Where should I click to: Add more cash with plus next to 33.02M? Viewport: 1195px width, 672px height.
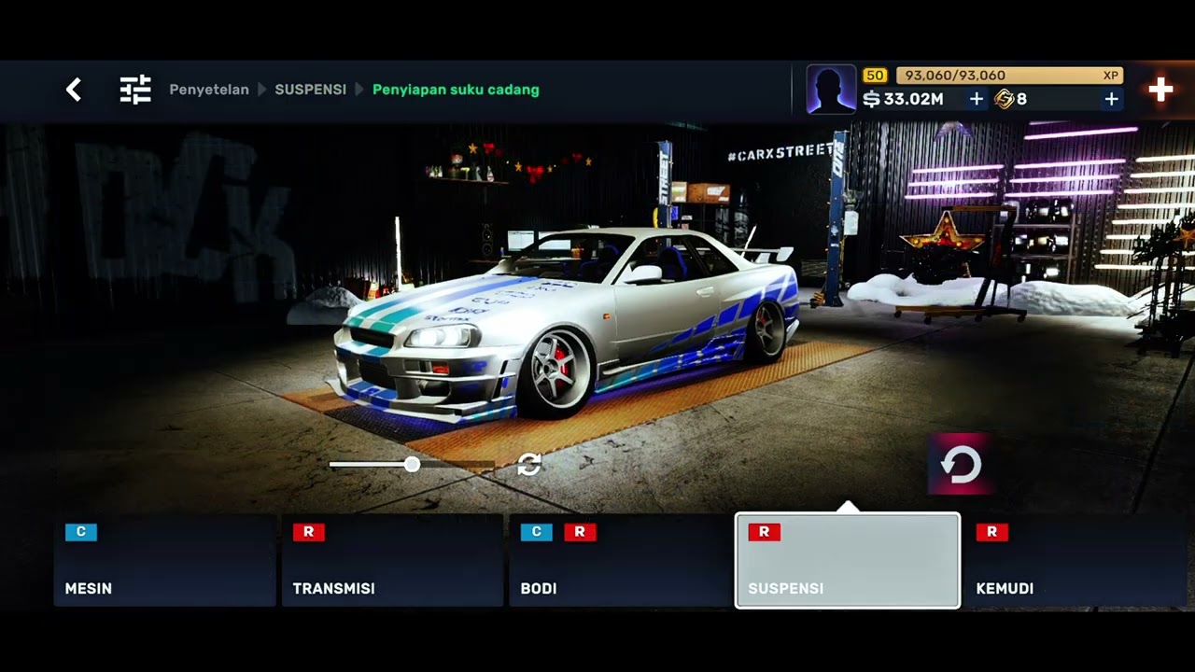click(x=976, y=99)
